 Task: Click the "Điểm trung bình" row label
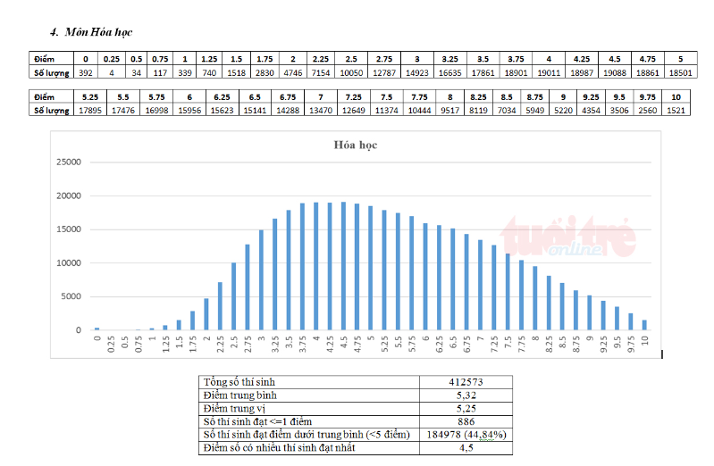pyautogui.click(x=241, y=395)
